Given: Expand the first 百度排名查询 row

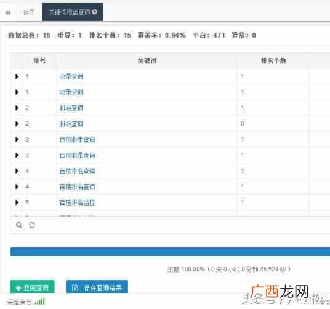Looking at the screenshot, I should click(17, 171).
